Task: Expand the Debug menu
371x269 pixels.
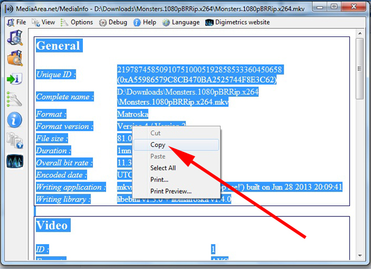Action: 113,22
